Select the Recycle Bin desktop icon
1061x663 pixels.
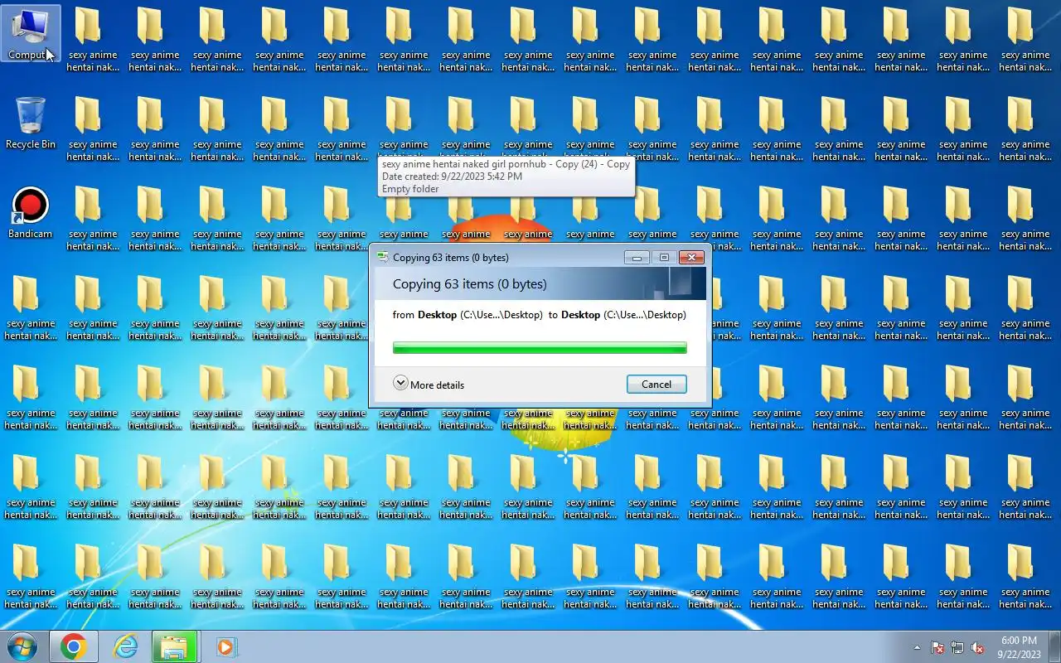coord(31,123)
